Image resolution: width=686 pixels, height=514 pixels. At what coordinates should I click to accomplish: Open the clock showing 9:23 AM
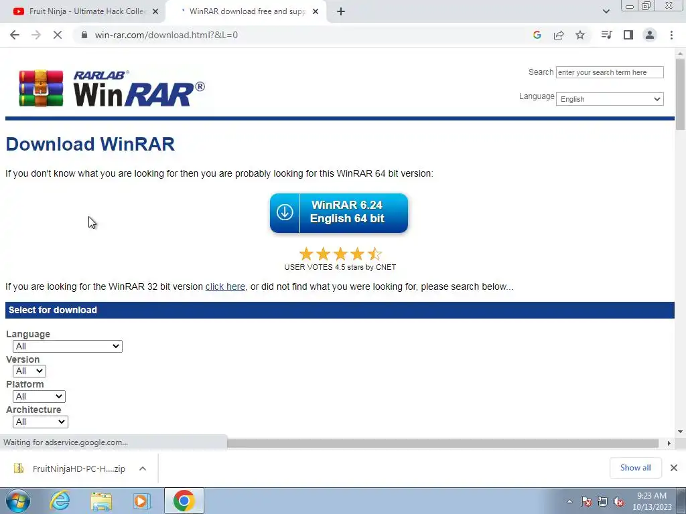tap(652, 501)
